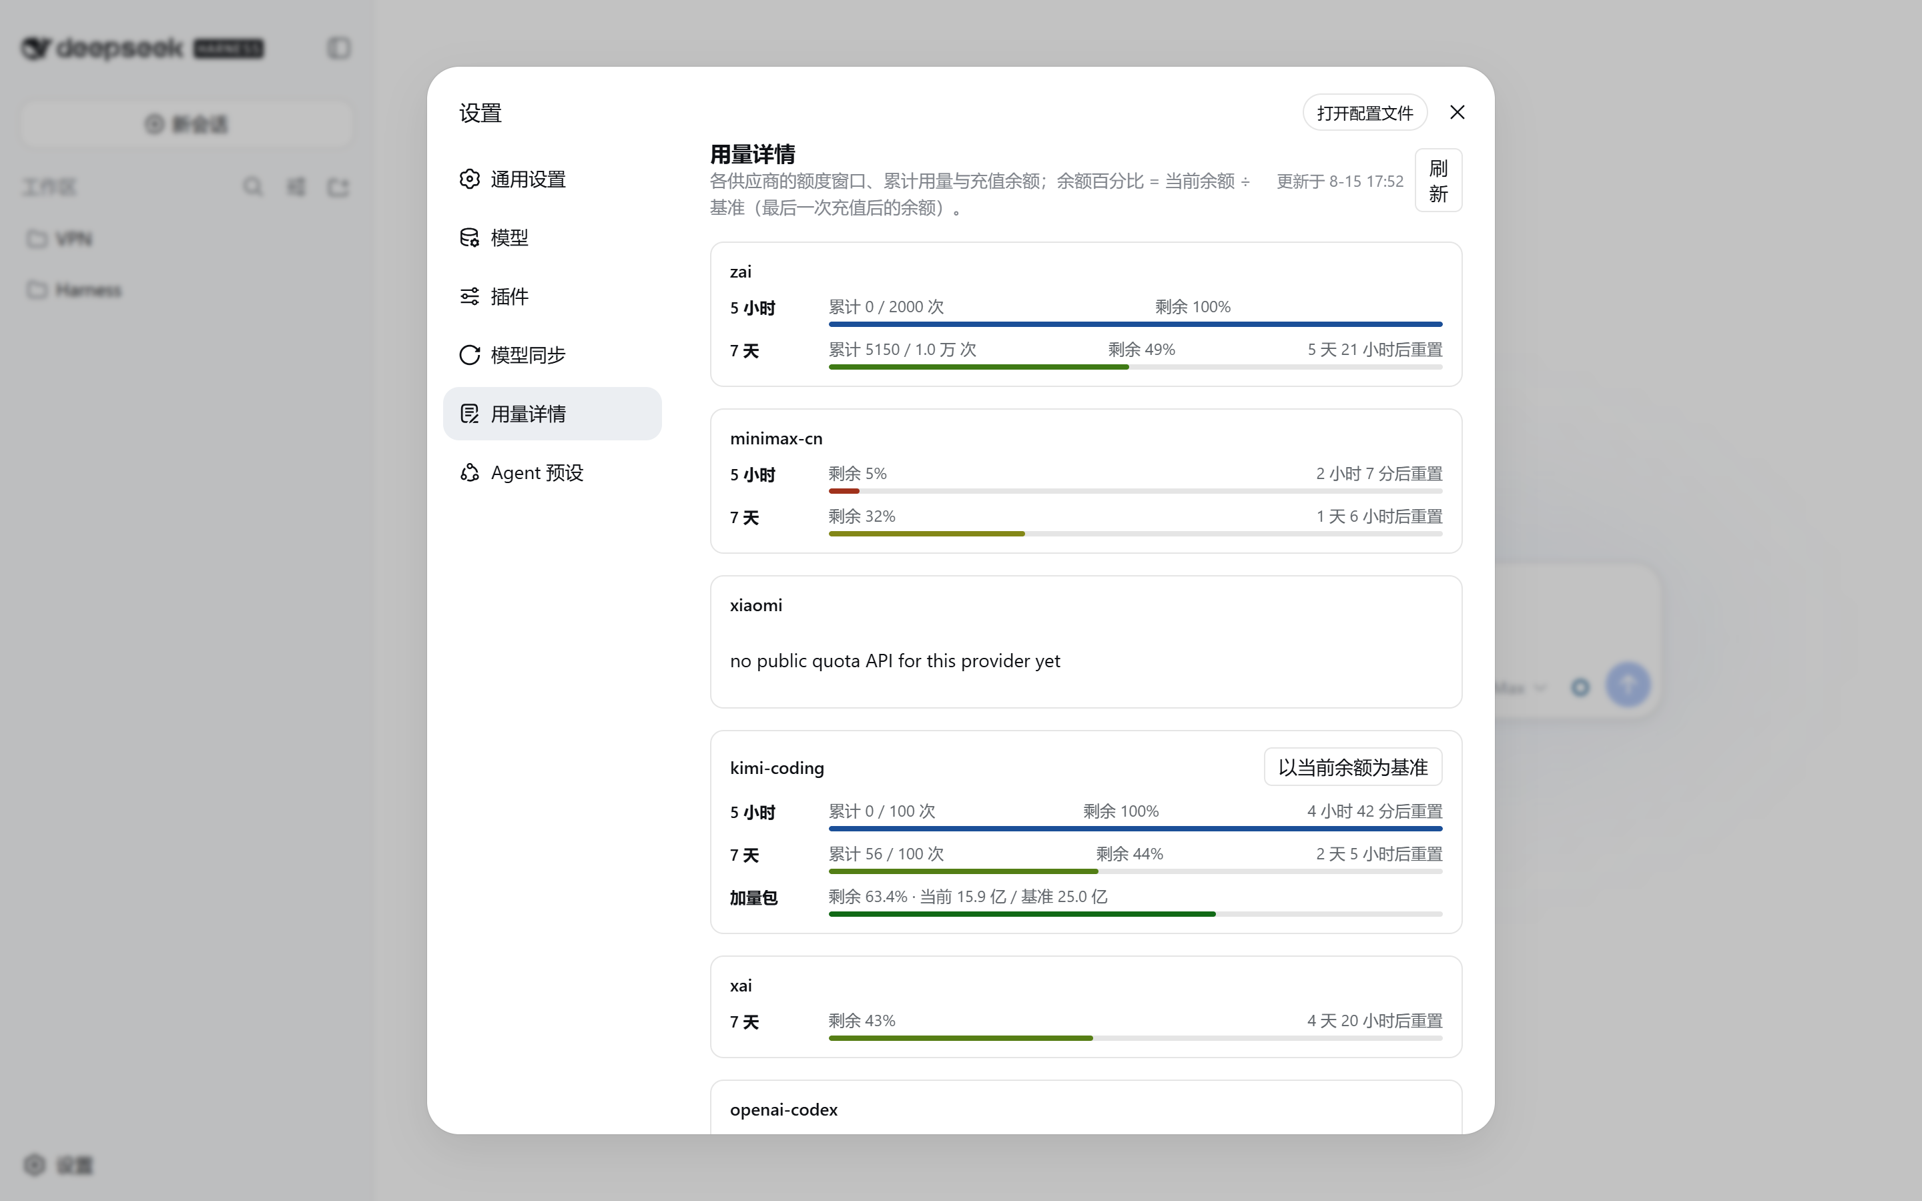Click "1 天 6 小时后重置" text
Screen dimensions: 1922x1201
[x=1379, y=516]
